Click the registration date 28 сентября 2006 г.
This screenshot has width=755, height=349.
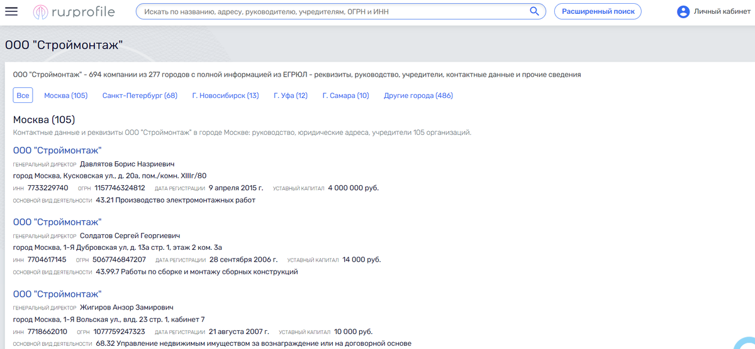pyautogui.click(x=243, y=259)
